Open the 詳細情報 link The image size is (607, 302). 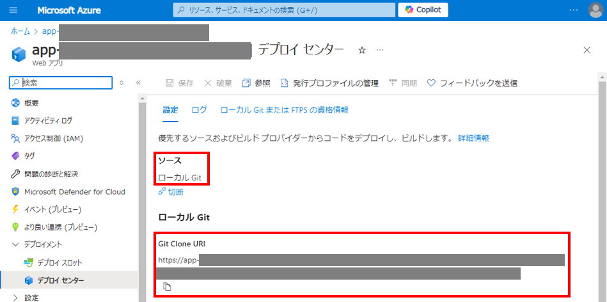(473, 138)
